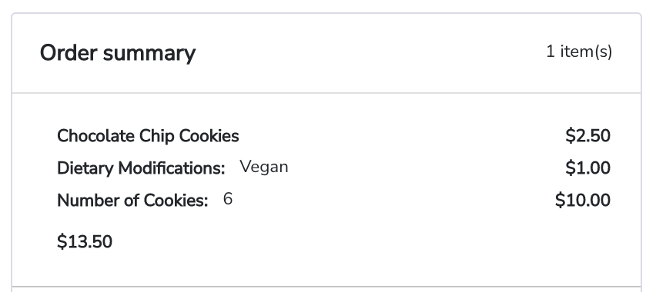Click the Order summary heading

point(118,54)
